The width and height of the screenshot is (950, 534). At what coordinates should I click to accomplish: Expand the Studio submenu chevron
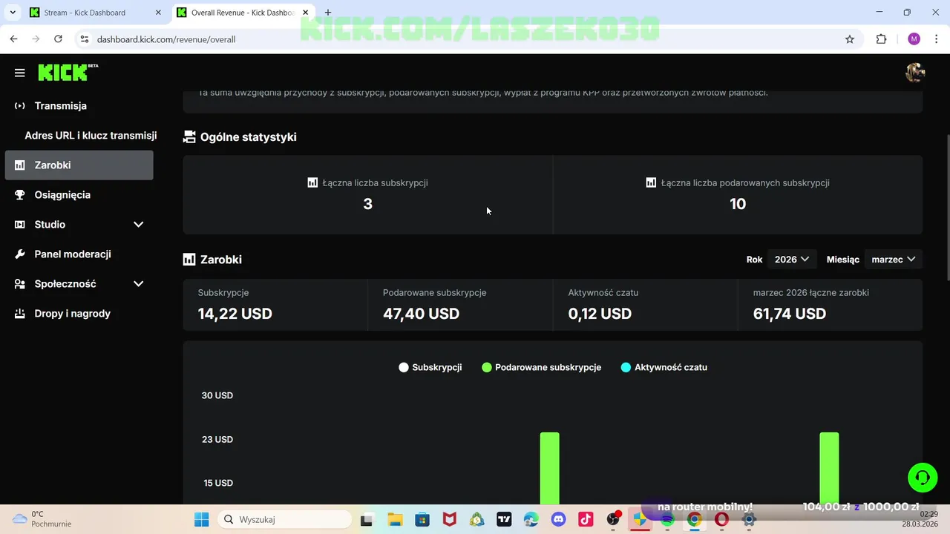click(x=138, y=225)
